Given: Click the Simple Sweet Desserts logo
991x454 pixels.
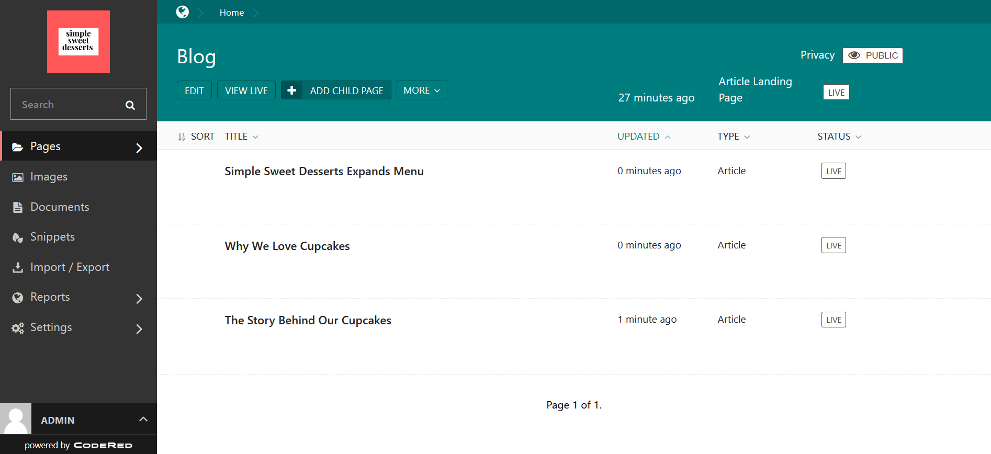Looking at the screenshot, I should tap(78, 42).
